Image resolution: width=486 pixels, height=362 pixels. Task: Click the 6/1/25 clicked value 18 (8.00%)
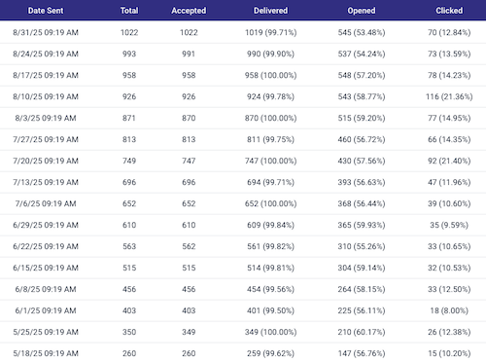449,310
